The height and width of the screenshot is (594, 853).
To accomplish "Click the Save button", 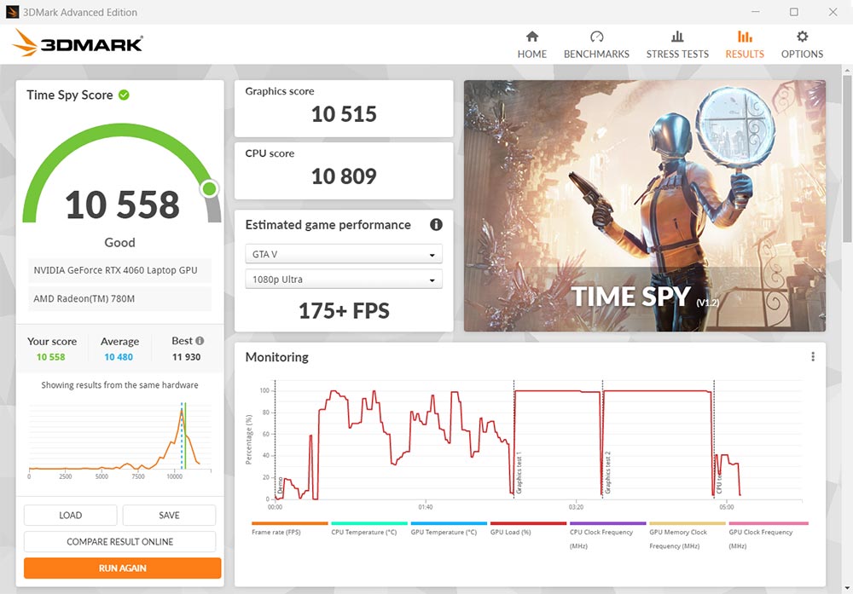I will [x=169, y=515].
